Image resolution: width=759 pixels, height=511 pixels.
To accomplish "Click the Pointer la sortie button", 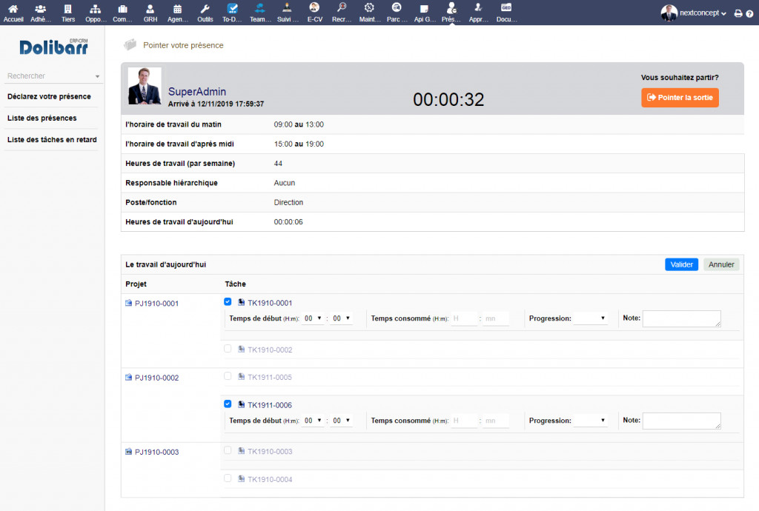I will [x=680, y=98].
